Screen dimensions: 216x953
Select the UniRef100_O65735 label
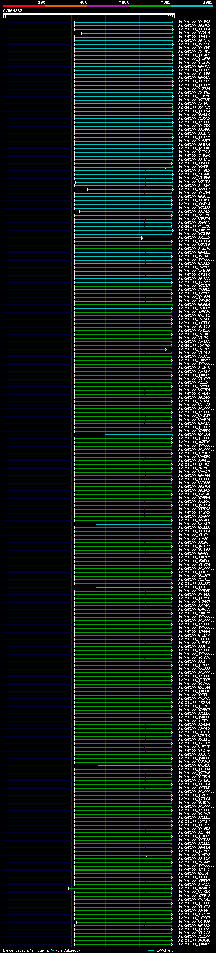pyautogui.click(x=194, y=100)
